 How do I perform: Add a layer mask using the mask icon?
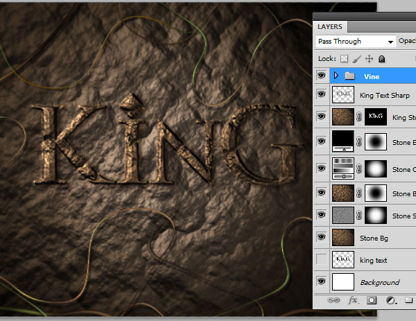(x=372, y=300)
